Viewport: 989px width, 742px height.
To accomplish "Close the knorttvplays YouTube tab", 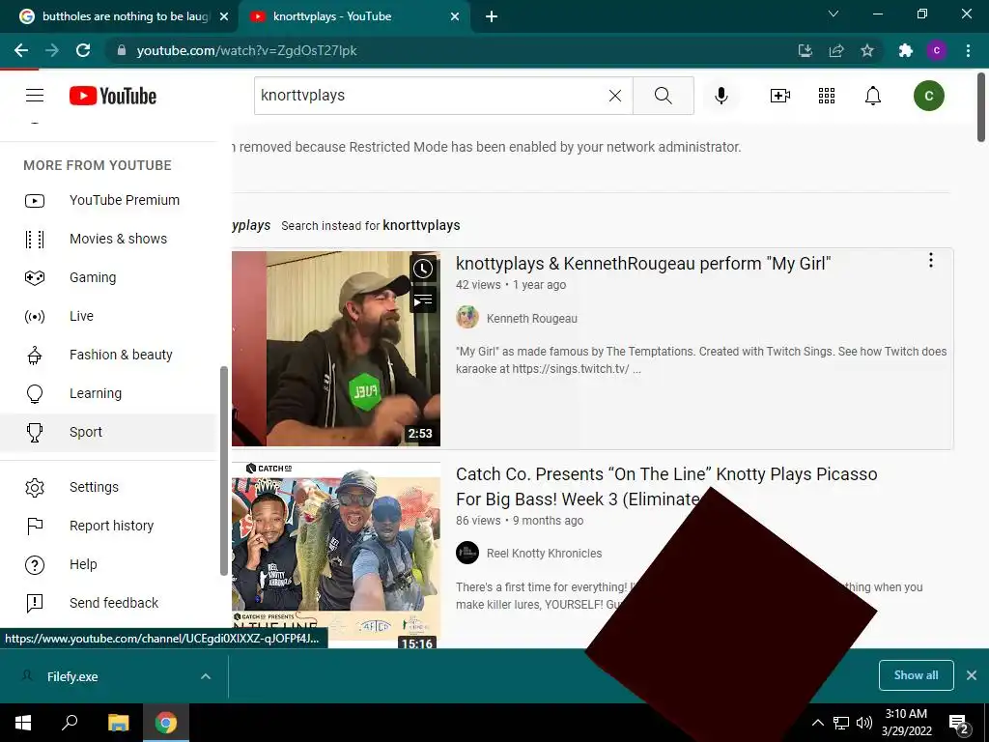I will (455, 16).
